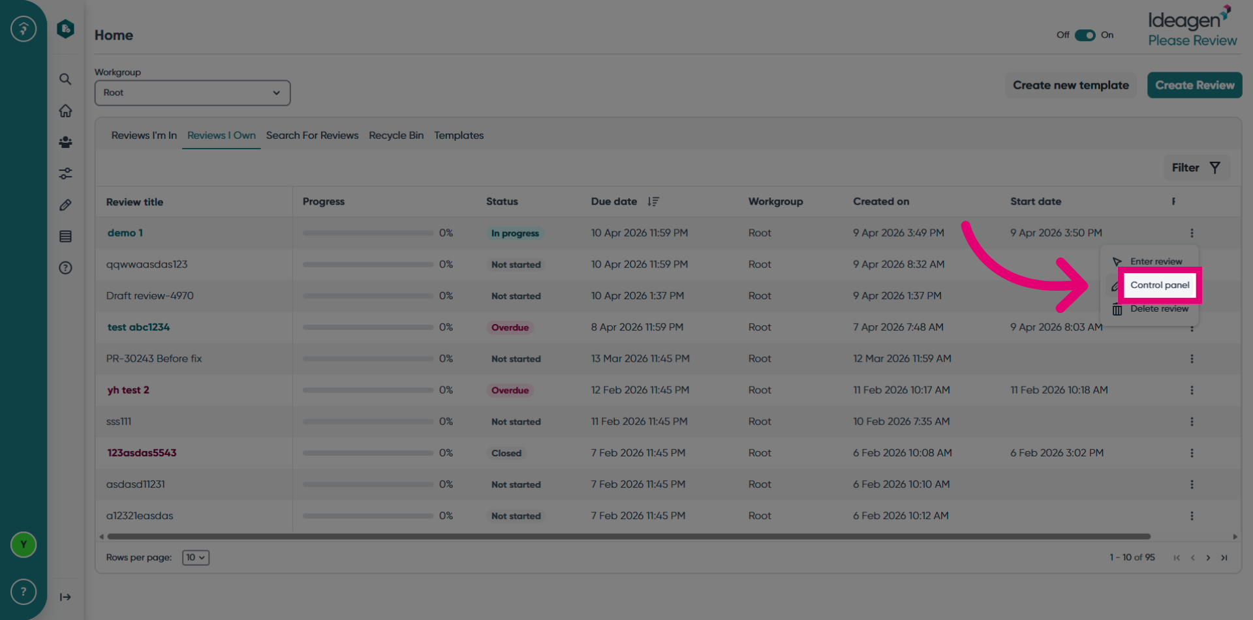1253x620 pixels.
Task: Open the users group icon in sidebar
Action: coord(65,142)
